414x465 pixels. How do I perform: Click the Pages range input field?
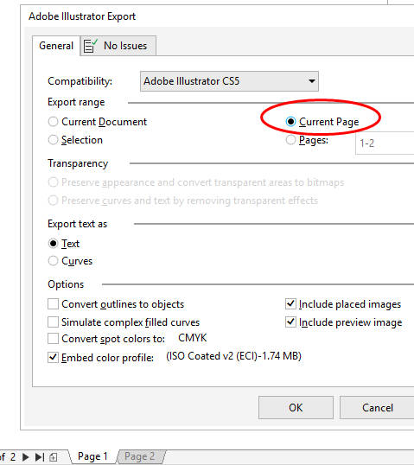385,143
